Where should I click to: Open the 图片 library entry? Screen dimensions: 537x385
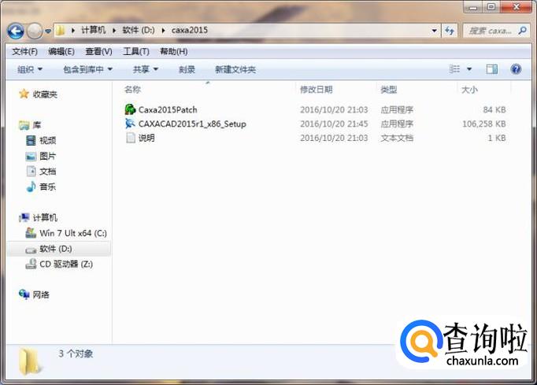[47, 156]
